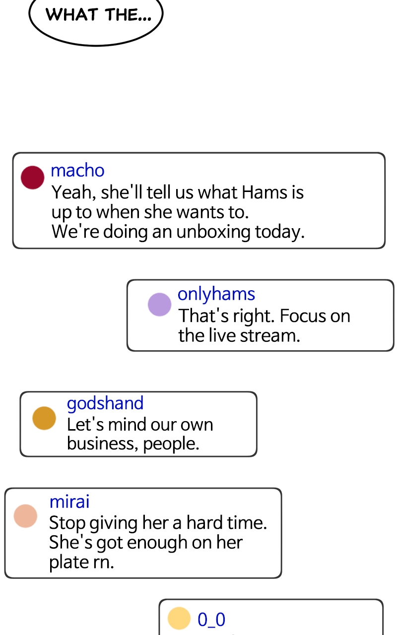Click onlyhams' purple avatar circle
397x635 pixels.
pos(160,304)
